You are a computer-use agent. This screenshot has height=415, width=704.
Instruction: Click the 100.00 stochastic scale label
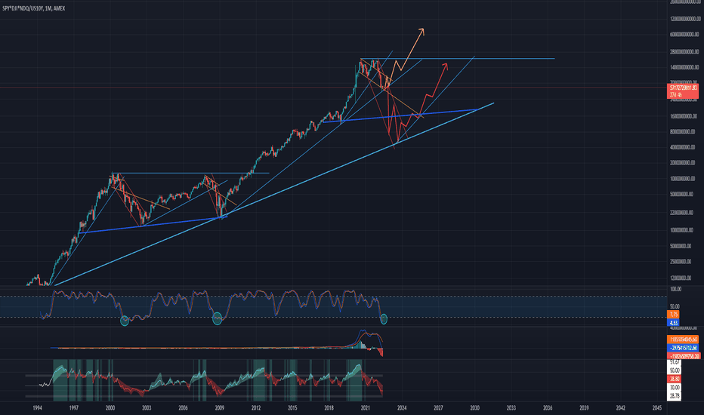675,290
